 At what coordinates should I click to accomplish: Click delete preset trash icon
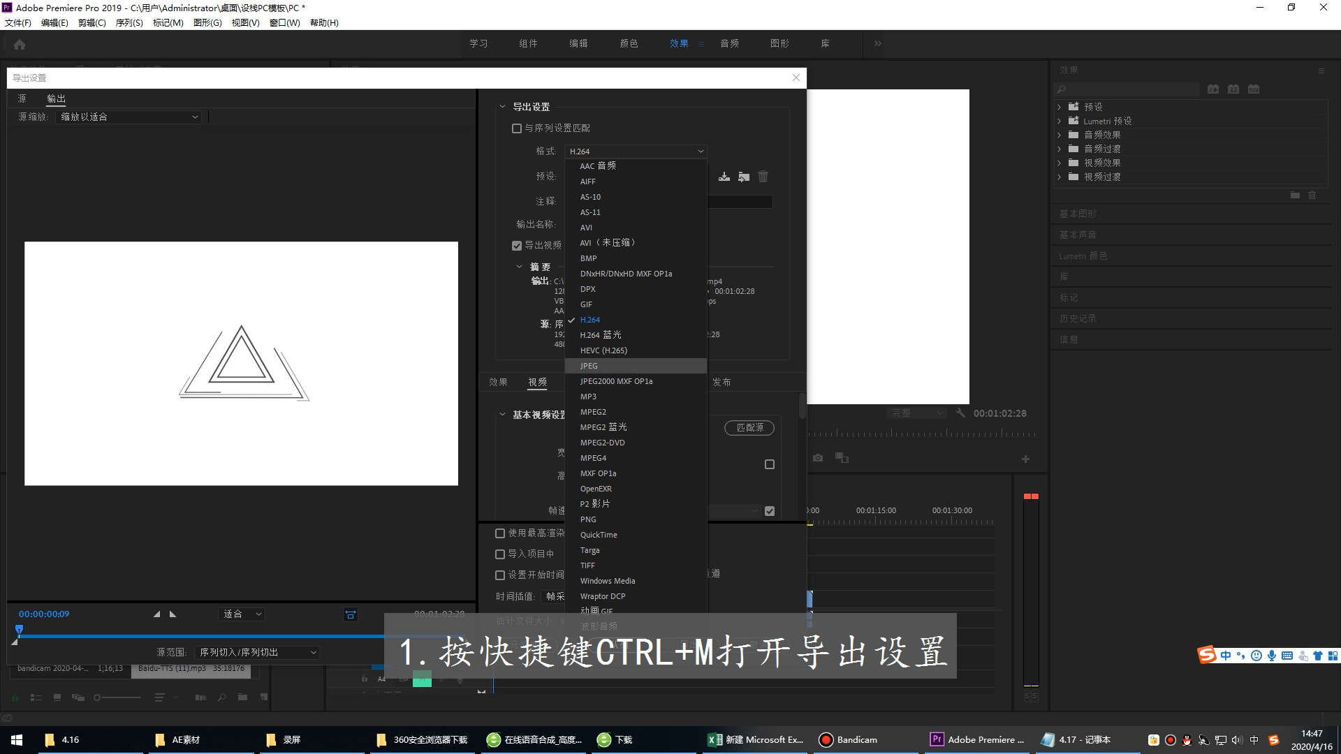point(763,177)
